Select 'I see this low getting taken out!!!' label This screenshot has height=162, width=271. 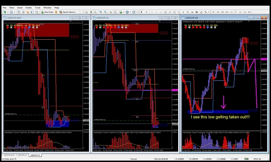(x=220, y=117)
